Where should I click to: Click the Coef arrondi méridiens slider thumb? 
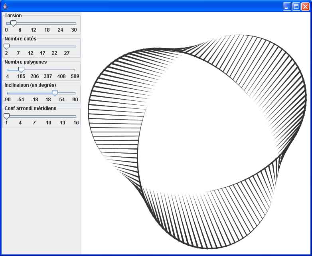(x=6, y=116)
